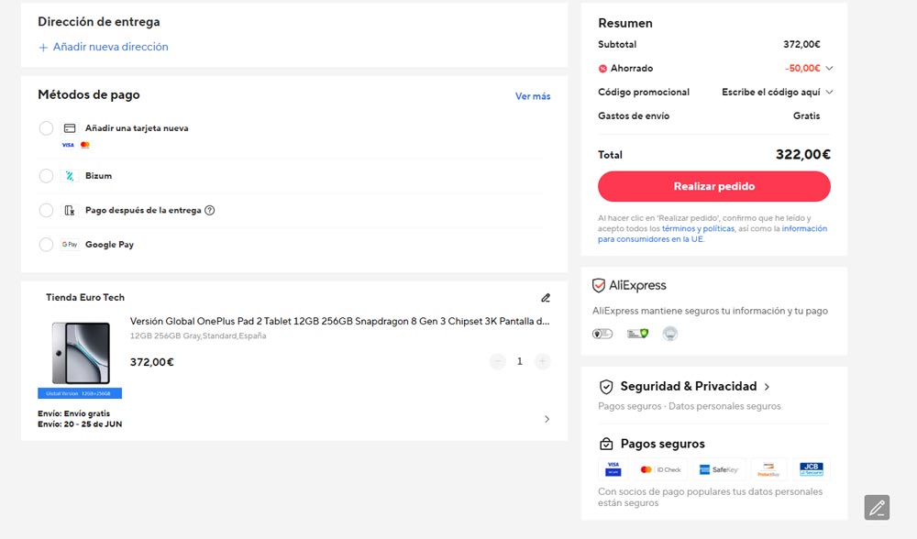Click the Bizum logo icon
The height and width of the screenshot is (539, 917).
[x=70, y=176]
